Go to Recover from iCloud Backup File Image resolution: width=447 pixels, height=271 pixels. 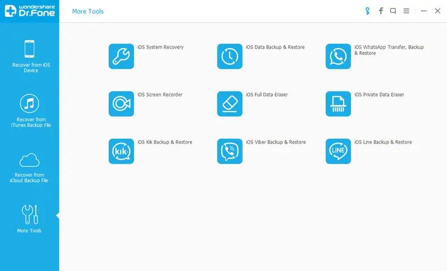[x=30, y=168]
